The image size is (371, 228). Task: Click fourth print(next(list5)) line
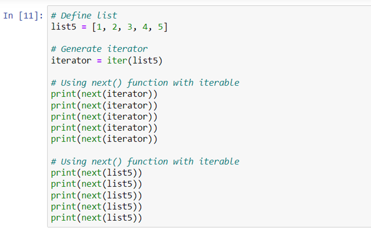97,207
